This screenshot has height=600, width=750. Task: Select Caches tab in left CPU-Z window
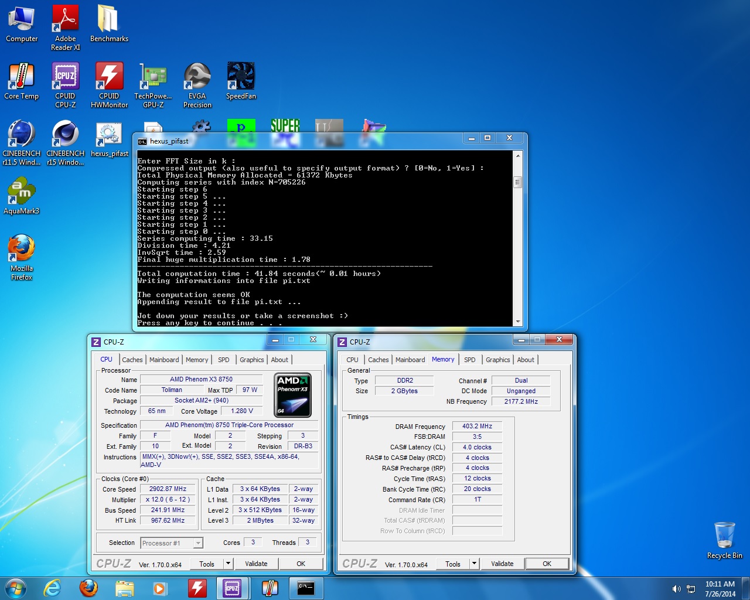pos(132,360)
